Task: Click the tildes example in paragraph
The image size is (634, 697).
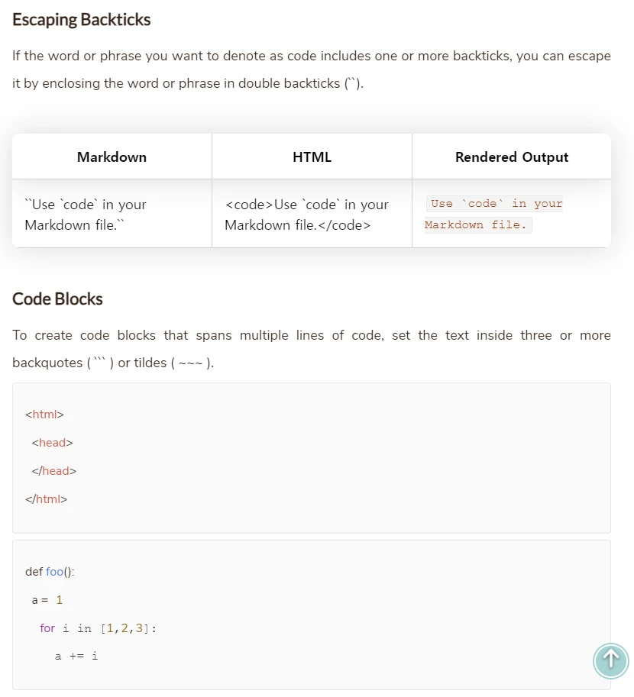Action: 190,363
